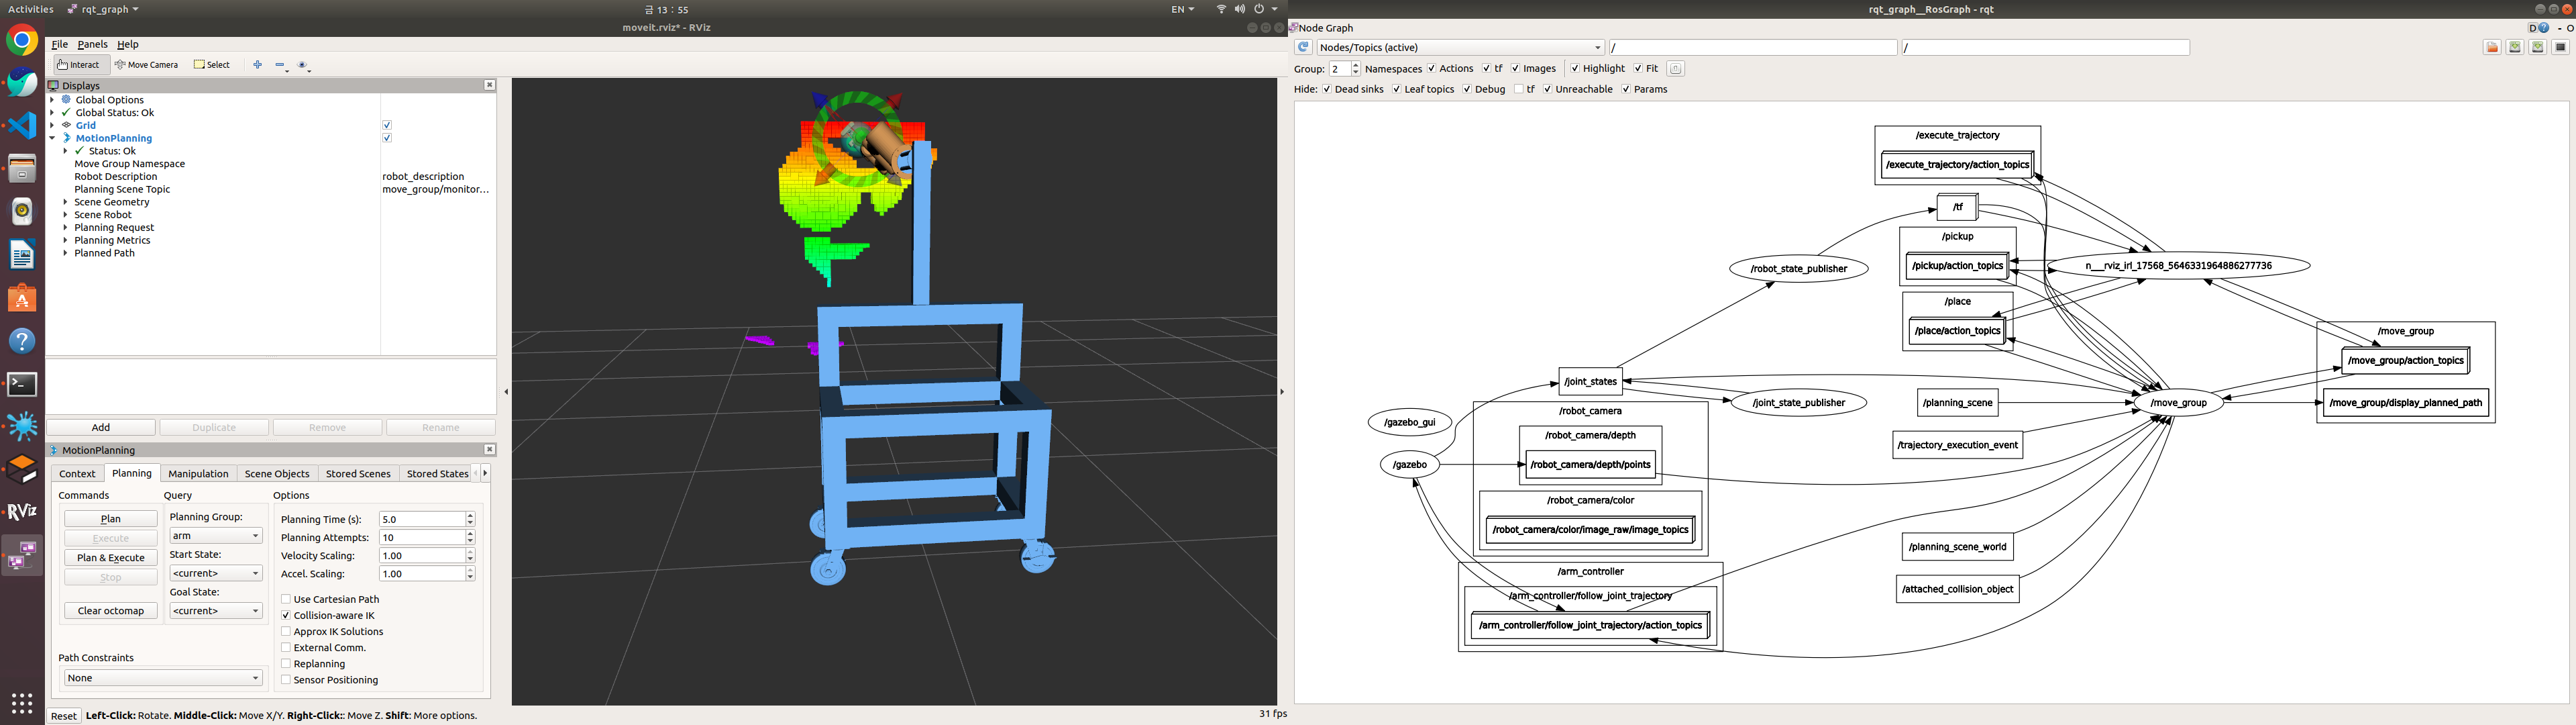Refresh the ROS node graph
2576x725 pixels.
(1303, 47)
